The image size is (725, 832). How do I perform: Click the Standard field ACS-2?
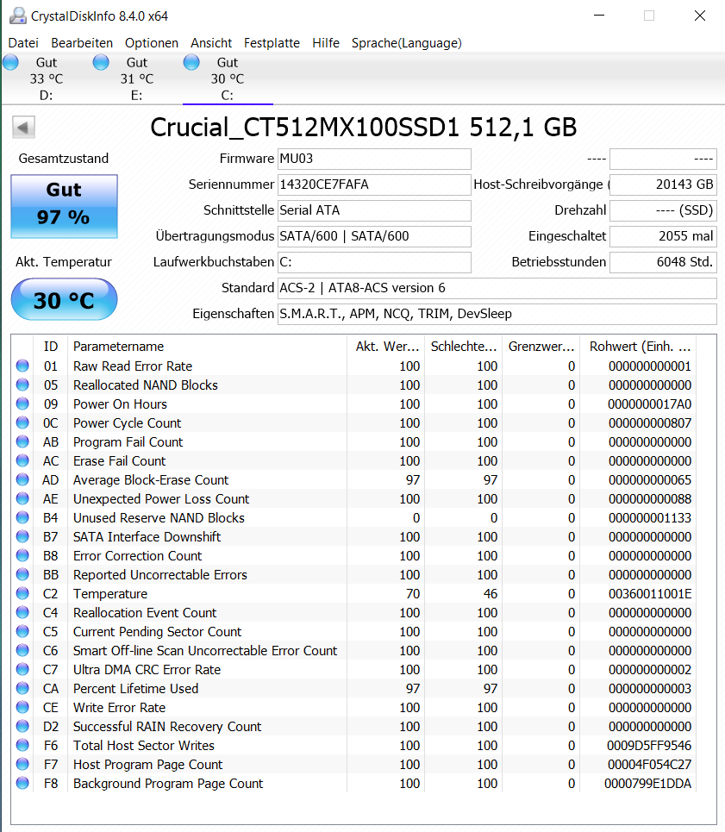497,288
